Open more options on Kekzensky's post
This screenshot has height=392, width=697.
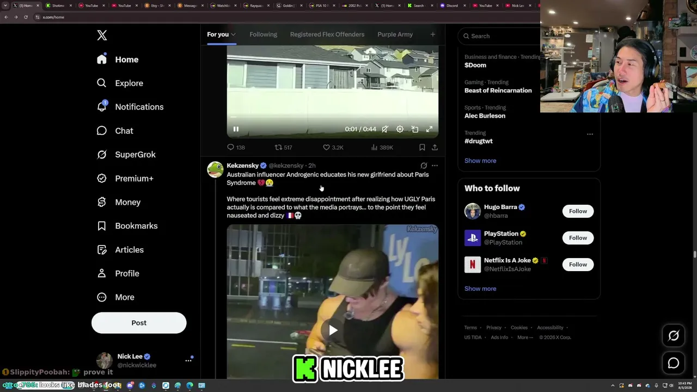tap(435, 166)
